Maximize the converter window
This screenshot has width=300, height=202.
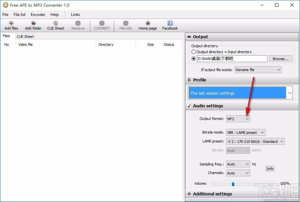277,5
